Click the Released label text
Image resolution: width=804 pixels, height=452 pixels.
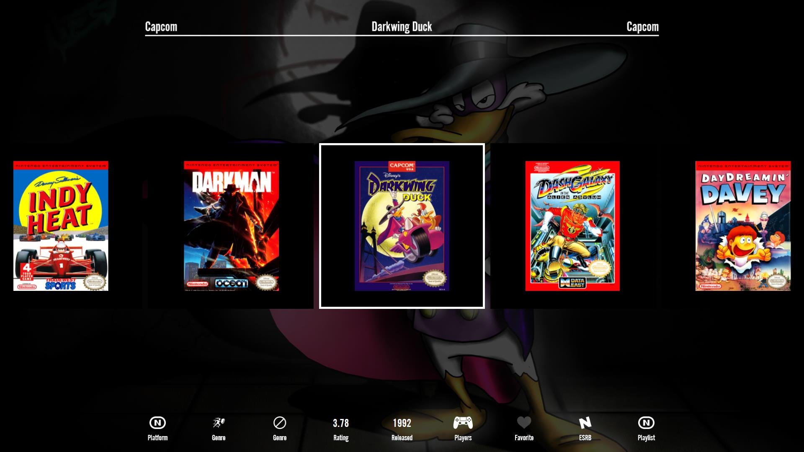(402, 438)
